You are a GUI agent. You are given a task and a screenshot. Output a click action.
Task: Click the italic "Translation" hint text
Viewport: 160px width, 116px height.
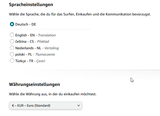(47, 35)
